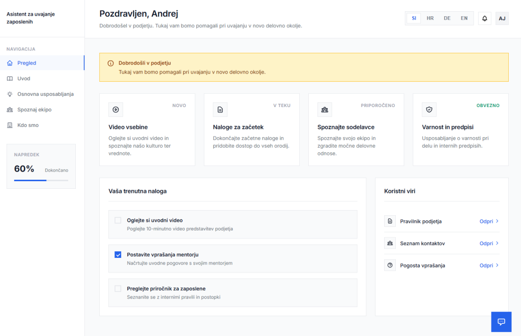Click the 60% progress bar in Napredek
Viewport: 521px width, 336px height.
point(41,180)
